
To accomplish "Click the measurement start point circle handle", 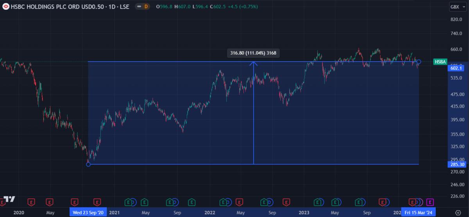I will (x=88, y=164).
